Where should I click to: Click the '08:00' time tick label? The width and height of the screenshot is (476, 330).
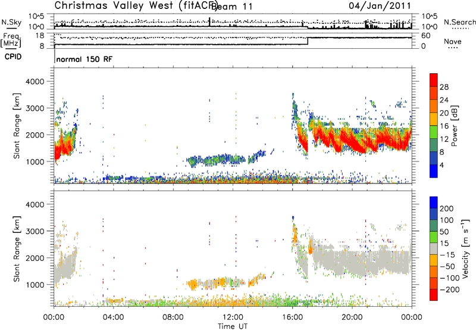[x=173, y=317]
